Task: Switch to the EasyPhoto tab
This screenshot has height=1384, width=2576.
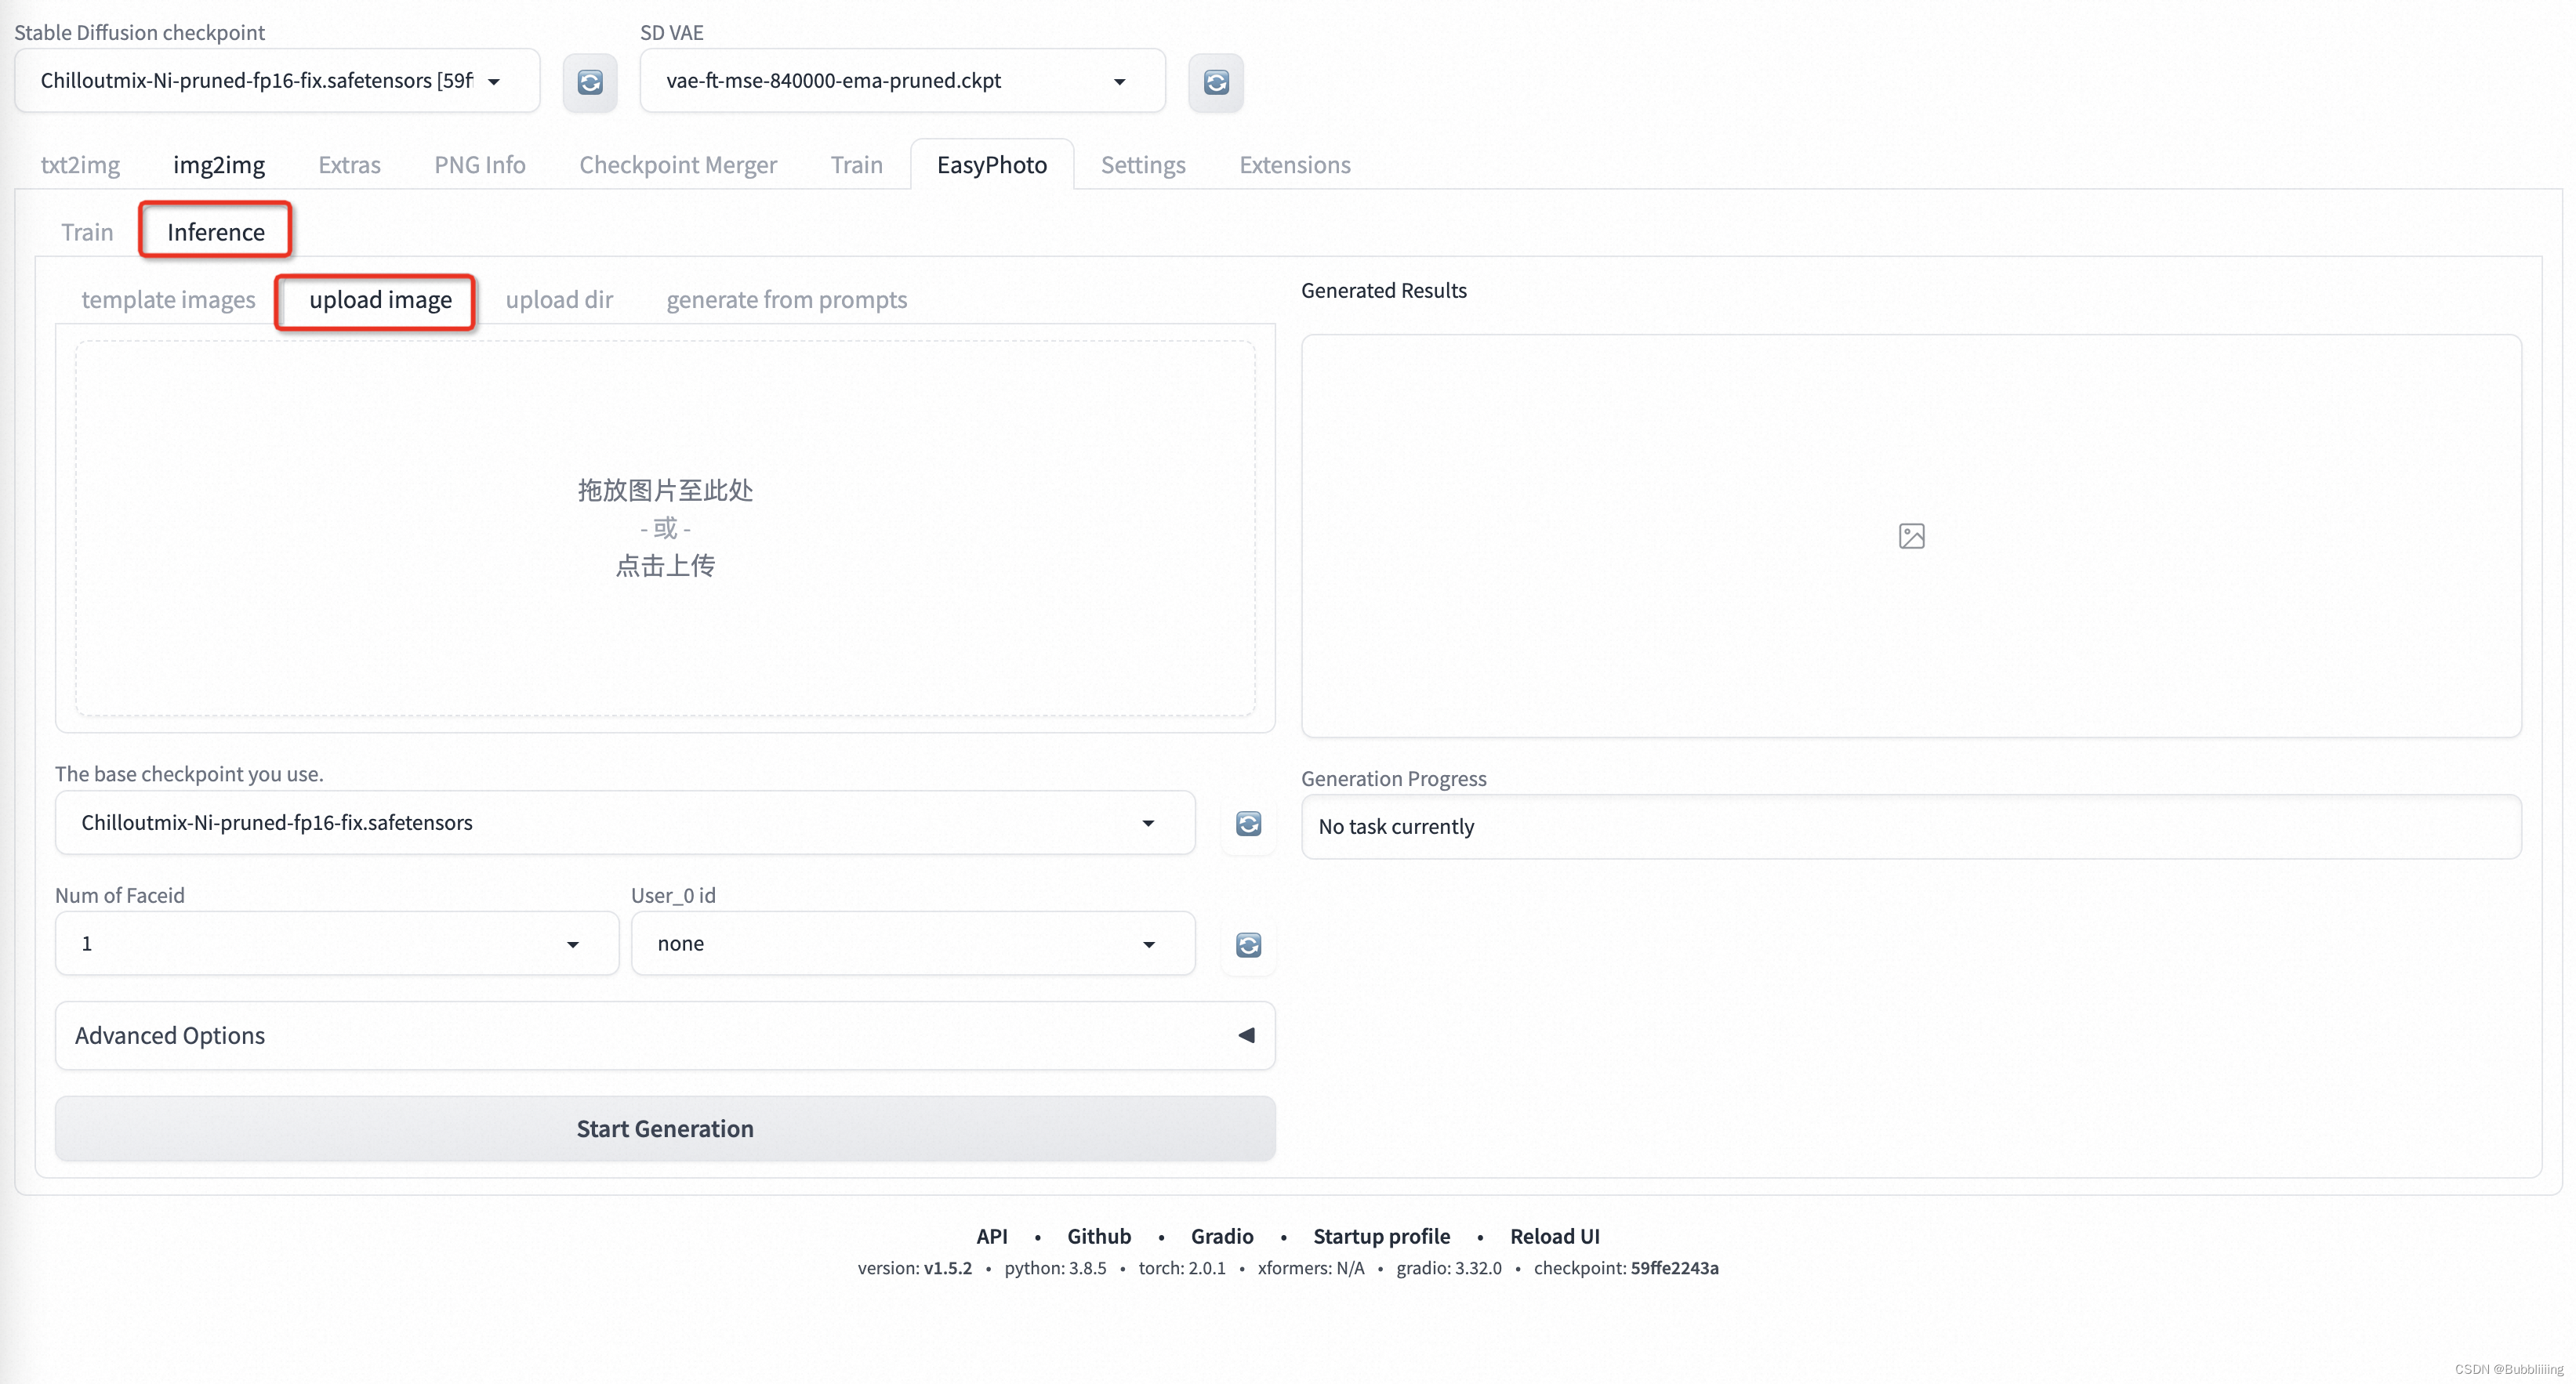Action: (x=992, y=164)
